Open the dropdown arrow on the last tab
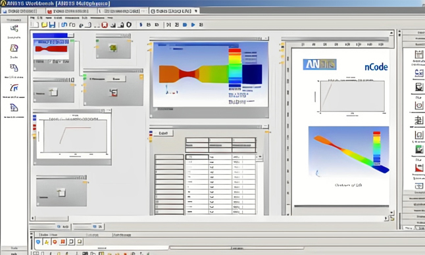Image resolution: width=425 pixels, height=255 pixels. pos(195,11)
